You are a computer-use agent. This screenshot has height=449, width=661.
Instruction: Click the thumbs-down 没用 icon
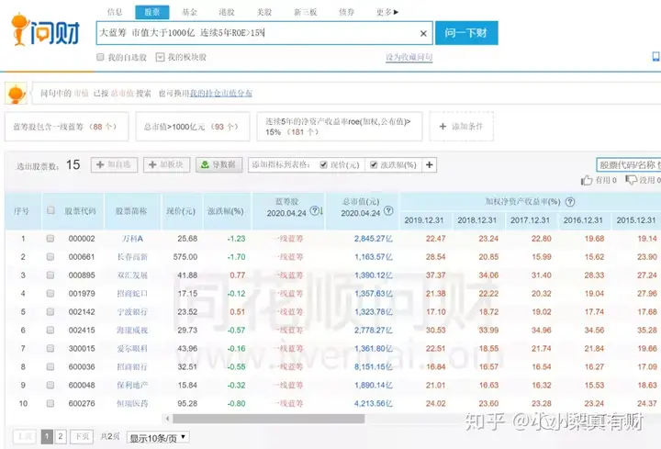pos(631,180)
